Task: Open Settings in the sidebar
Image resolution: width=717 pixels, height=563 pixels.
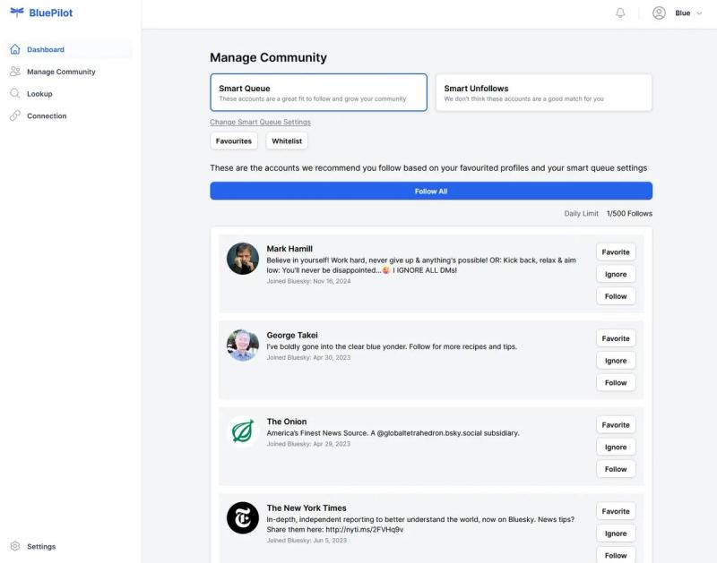Action: 69,547
